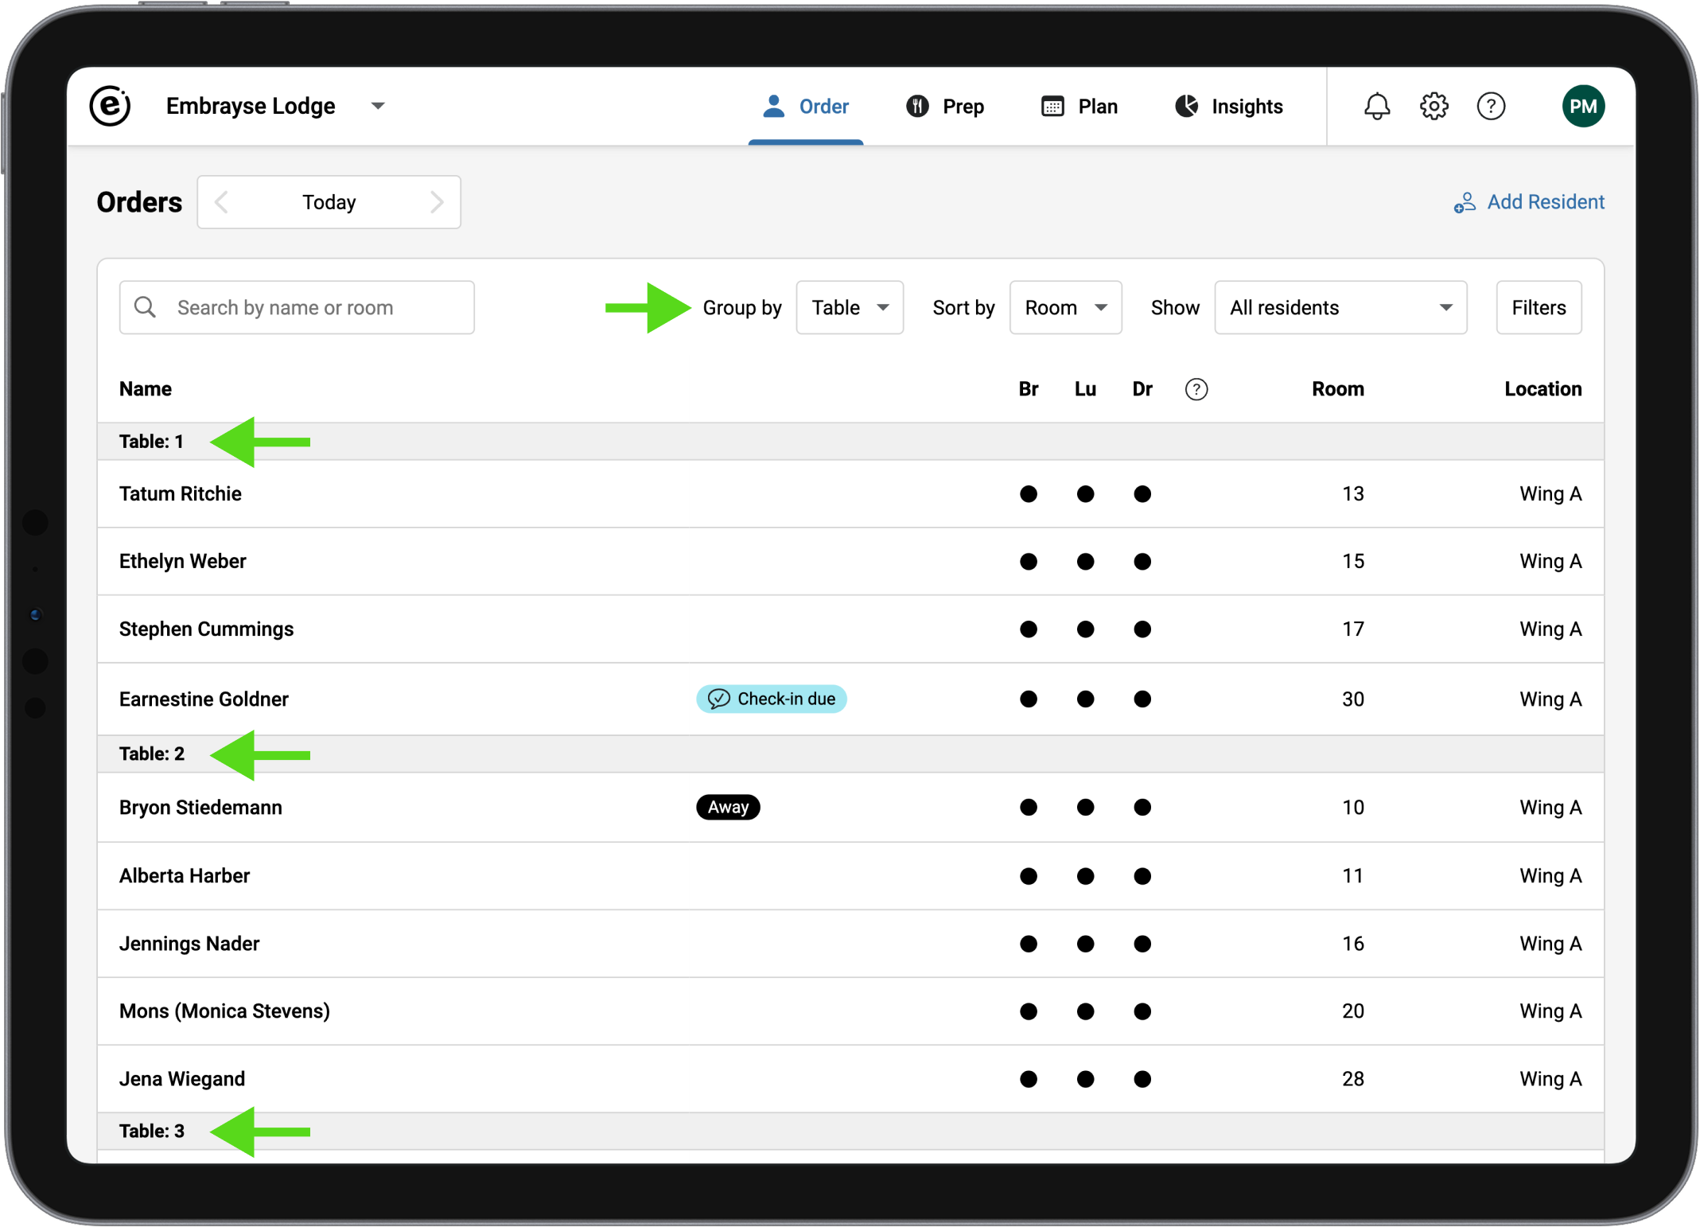Go to next day arrow

coord(436,202)
